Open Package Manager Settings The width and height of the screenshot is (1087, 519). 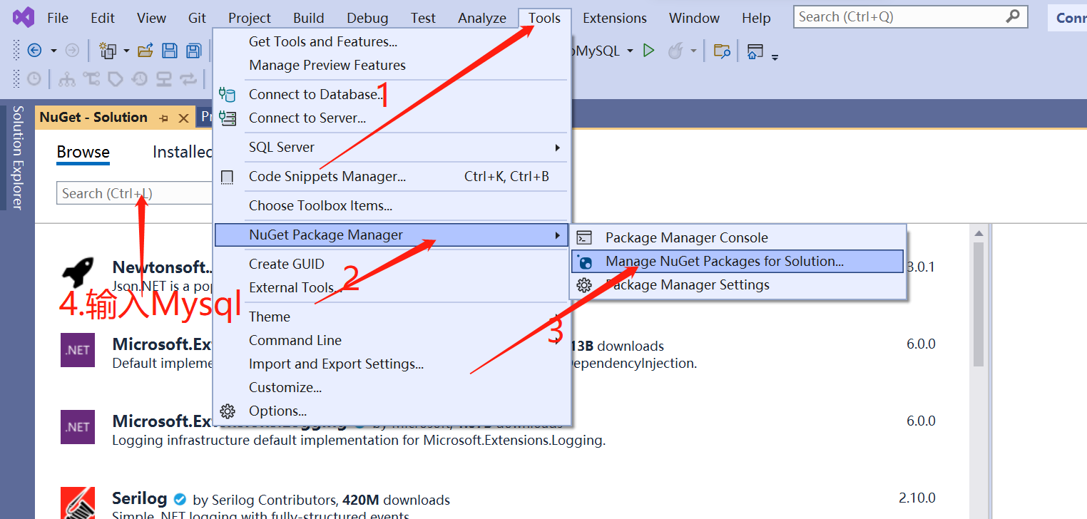tap(738, 284)
